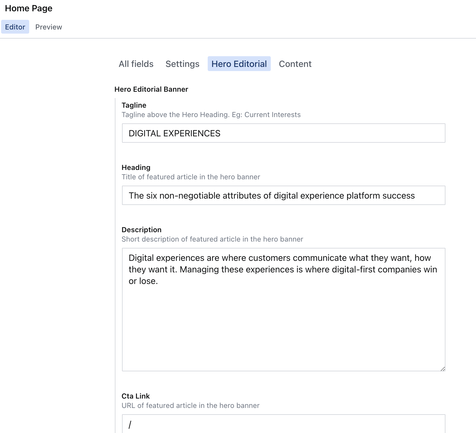Click the Tagline help text about Current Interests
Image resolution: width=476 pixels, height=433 pixels.
pyautogui.click(x=211, y=115)
